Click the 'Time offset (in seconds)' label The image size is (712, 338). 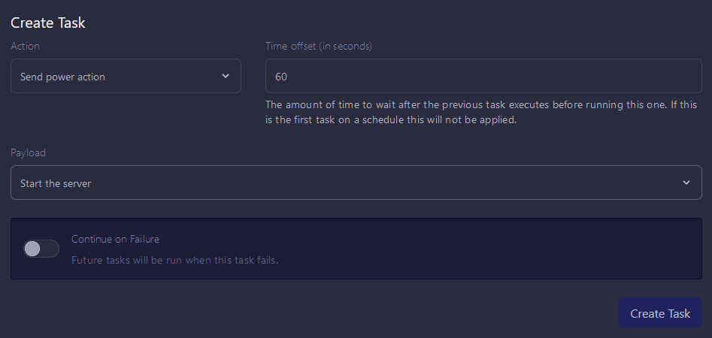click(x=319, y=46)
